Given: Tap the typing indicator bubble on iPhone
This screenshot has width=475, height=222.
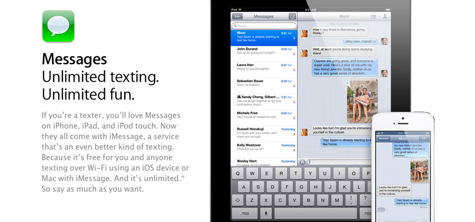Looking at the screenshot, I should click(x=381, y=210).
